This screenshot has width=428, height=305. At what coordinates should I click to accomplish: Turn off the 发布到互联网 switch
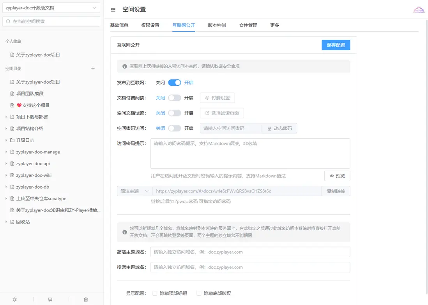pyautogui.click(x=175, y=82)
